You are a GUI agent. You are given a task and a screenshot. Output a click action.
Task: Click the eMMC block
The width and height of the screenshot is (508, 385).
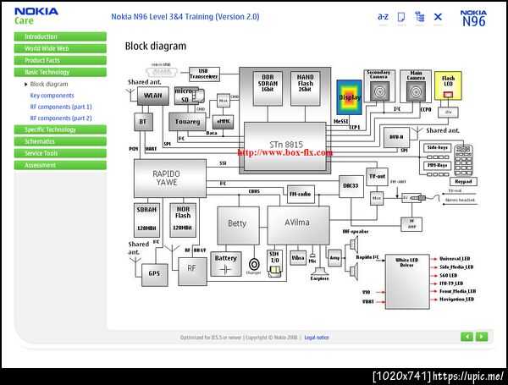(x=224, y=122)
